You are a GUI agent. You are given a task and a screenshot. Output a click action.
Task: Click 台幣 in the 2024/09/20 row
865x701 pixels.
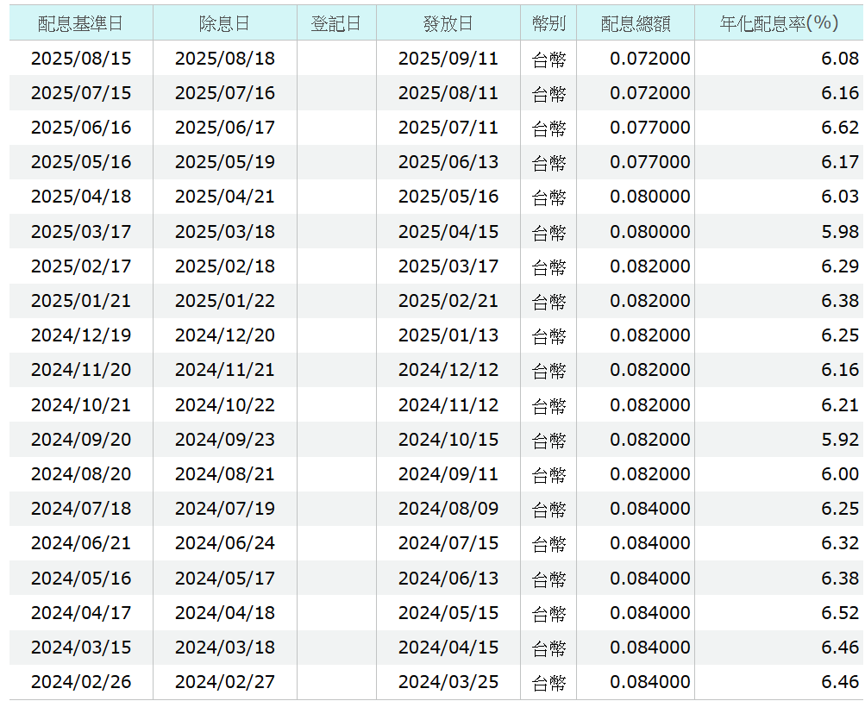[548, 441]
